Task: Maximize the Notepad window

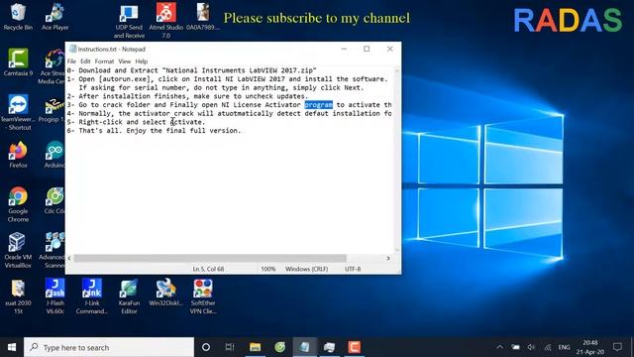Action: coord(367,49)
